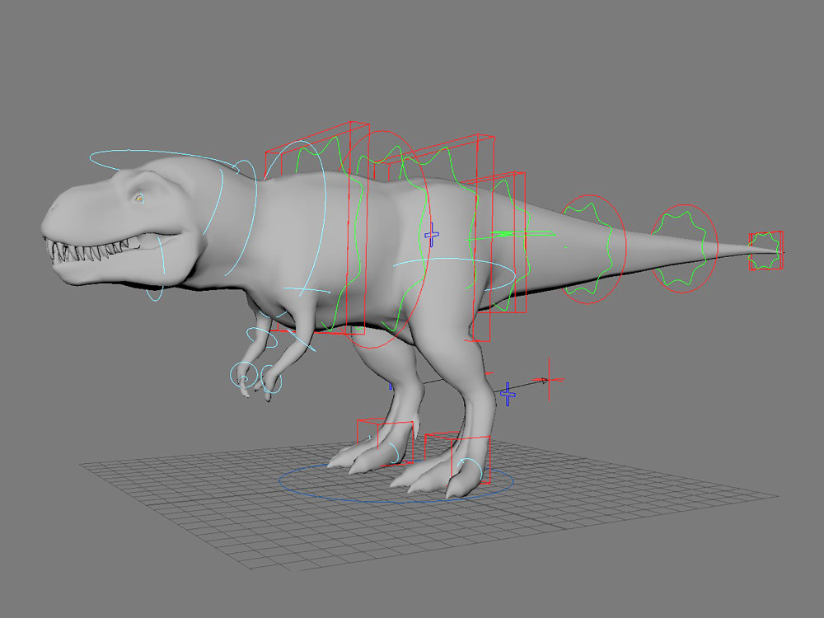824x618 pixels.
Task: Select the red box control on nearest foot
Action: pos(457,459)
